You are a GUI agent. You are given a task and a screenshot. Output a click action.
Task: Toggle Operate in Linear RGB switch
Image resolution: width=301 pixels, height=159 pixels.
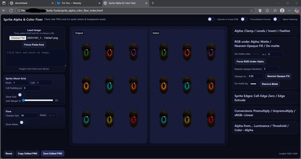211,19
